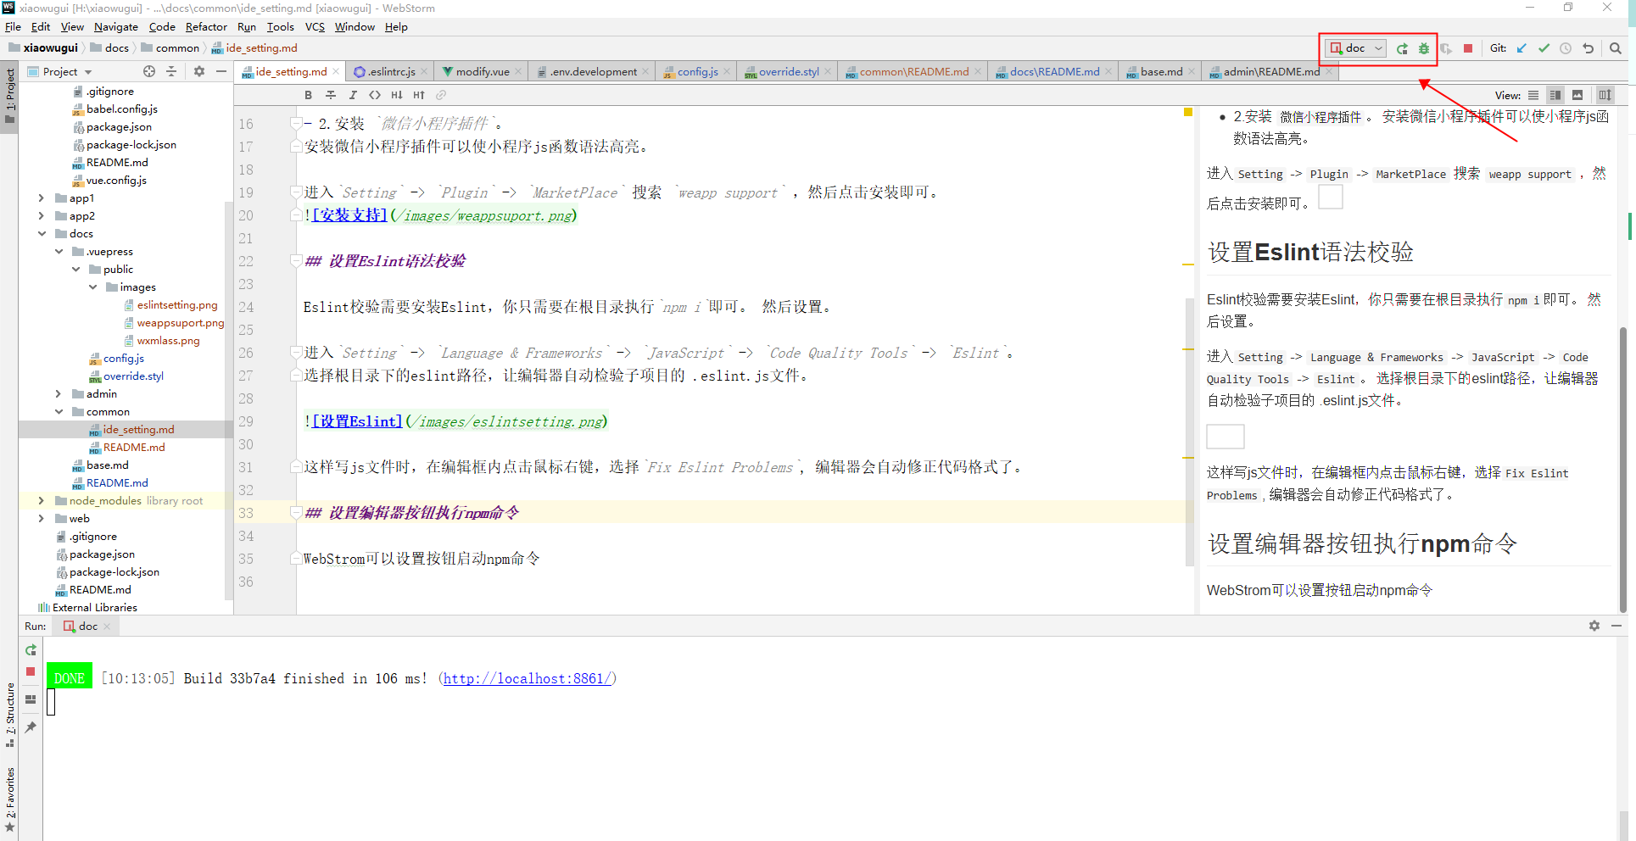
Task: Rerun the doc configuration from toolbar
Action: pyautogui.click(x=1402, y=48)
